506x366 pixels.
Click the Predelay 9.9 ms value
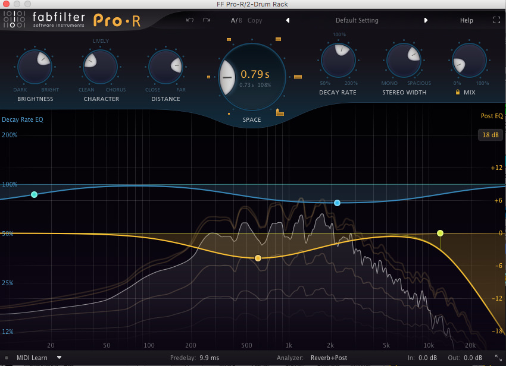click(x=209, y=358)
